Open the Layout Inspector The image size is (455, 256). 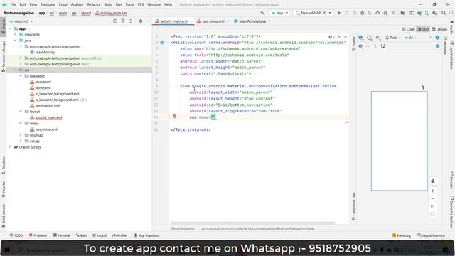432,235
